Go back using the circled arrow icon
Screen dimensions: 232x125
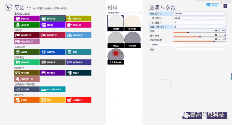click(9, 7)
